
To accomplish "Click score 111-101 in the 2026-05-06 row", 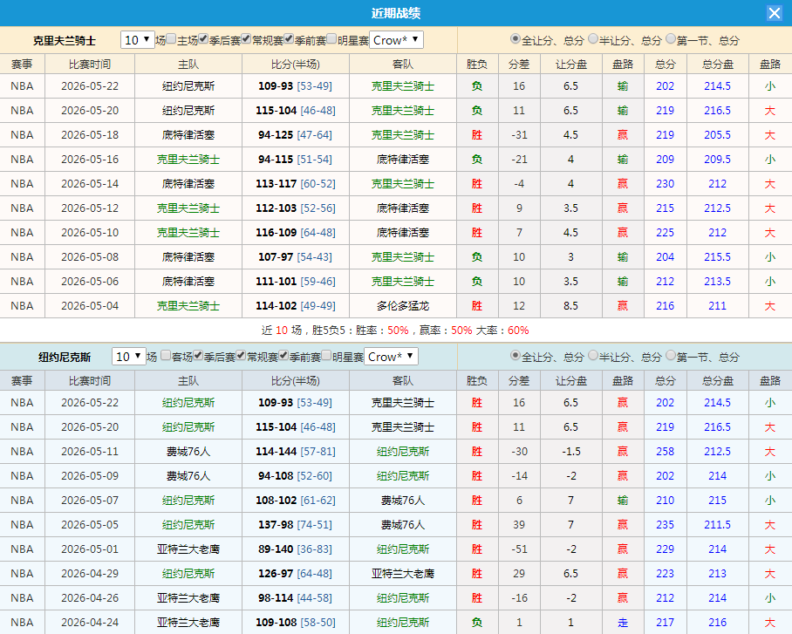I will click(276, 282).
